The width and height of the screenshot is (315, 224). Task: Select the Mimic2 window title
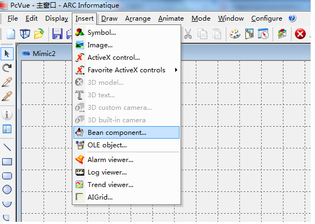44,54
